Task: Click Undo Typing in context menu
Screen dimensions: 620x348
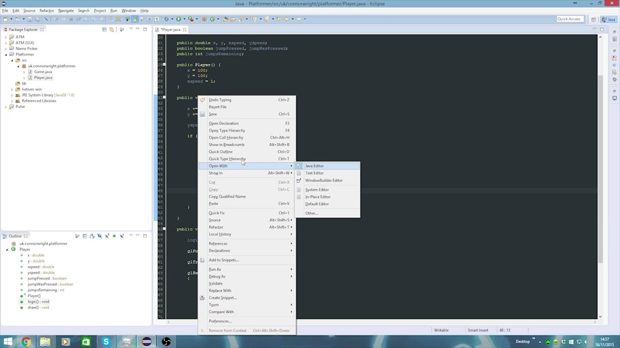Action: pyautogui.click(x=247, y=100)
